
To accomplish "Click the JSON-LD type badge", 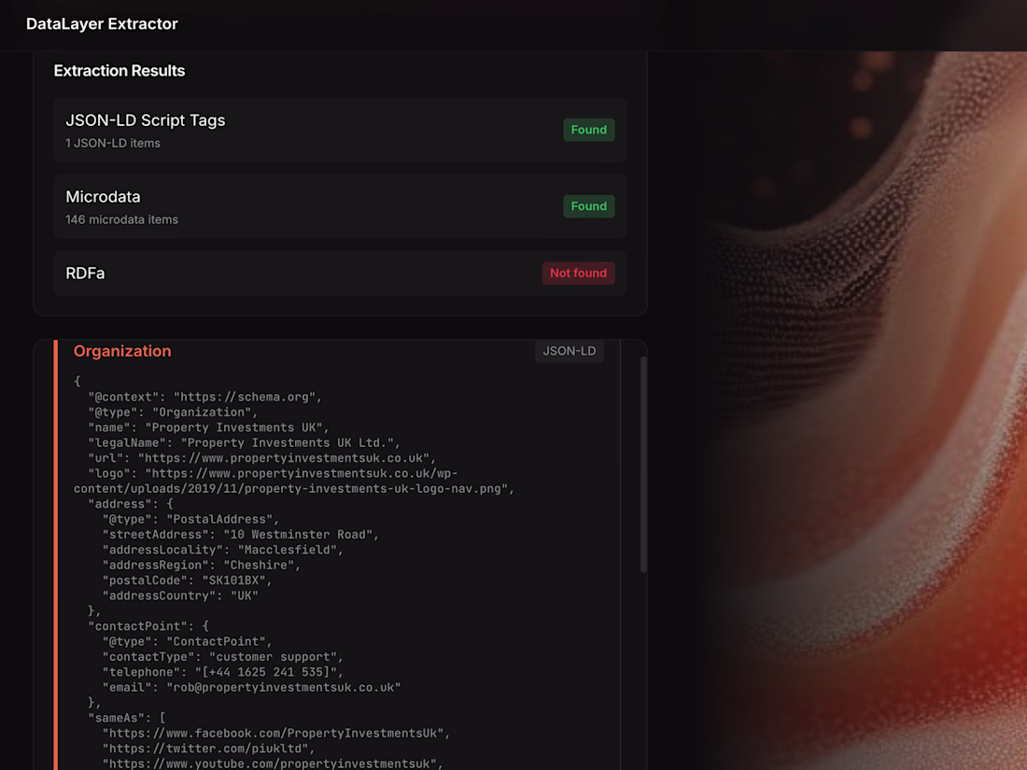I will 570,351.
